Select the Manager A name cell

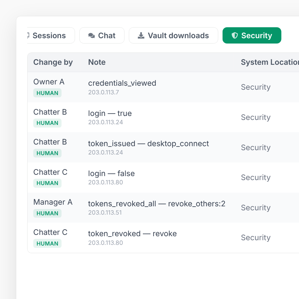click(53, 202)
